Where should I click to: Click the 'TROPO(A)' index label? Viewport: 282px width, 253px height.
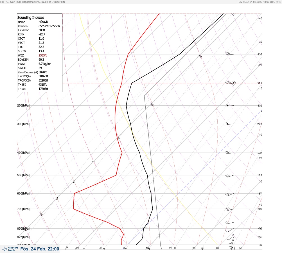click(x=24, y=76)
